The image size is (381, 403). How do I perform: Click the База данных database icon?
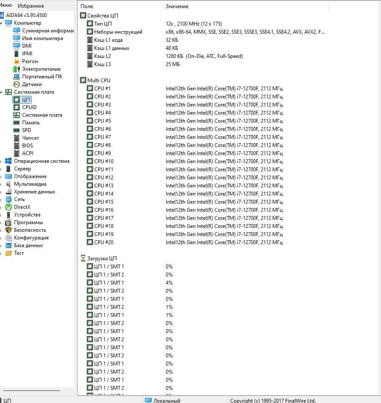[x=9, y=245]
